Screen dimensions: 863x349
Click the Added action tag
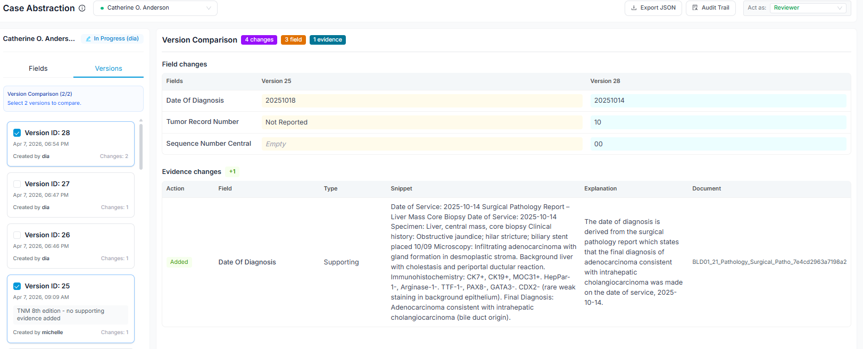(179, 262)
